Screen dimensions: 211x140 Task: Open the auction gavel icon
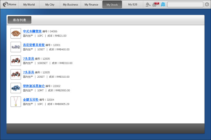pyautogui.click(x=148, y=4)
